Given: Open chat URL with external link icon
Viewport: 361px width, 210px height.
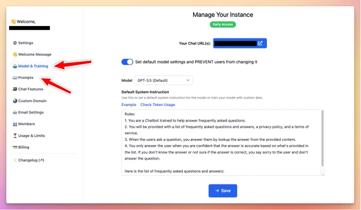Looking at the screenshot, I should click(260, 44).
